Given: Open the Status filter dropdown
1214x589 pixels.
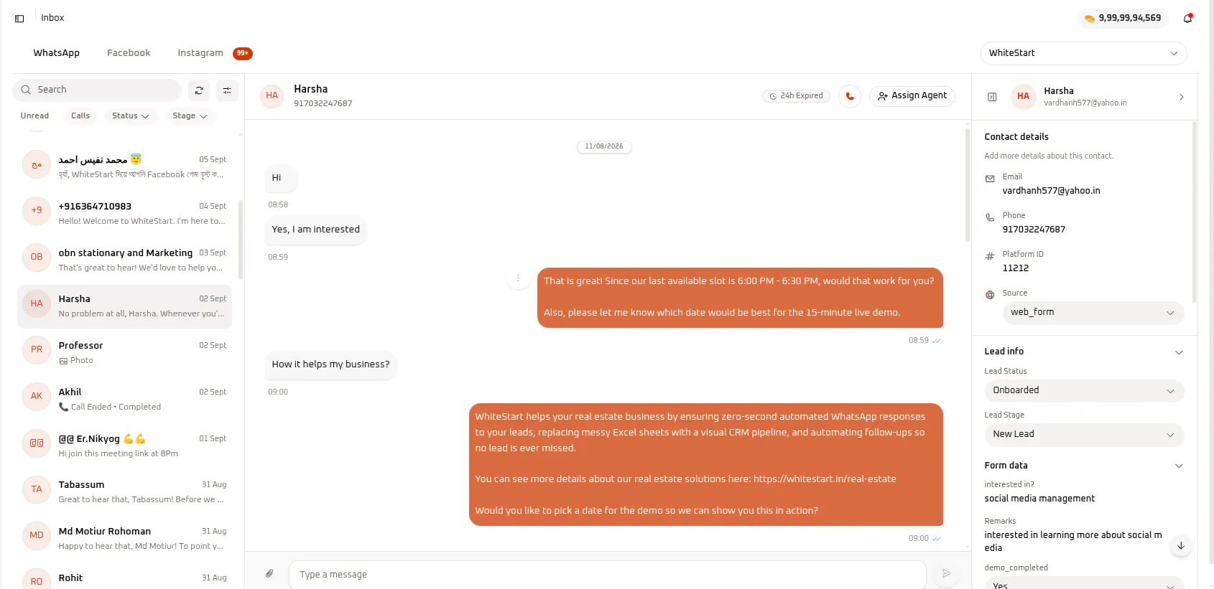Looking at the screenshot, I should coord(130,116).
